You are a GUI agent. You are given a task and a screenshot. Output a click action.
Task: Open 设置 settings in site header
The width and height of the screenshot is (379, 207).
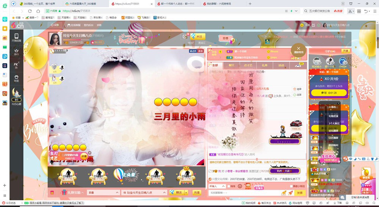tap(55, 25)
